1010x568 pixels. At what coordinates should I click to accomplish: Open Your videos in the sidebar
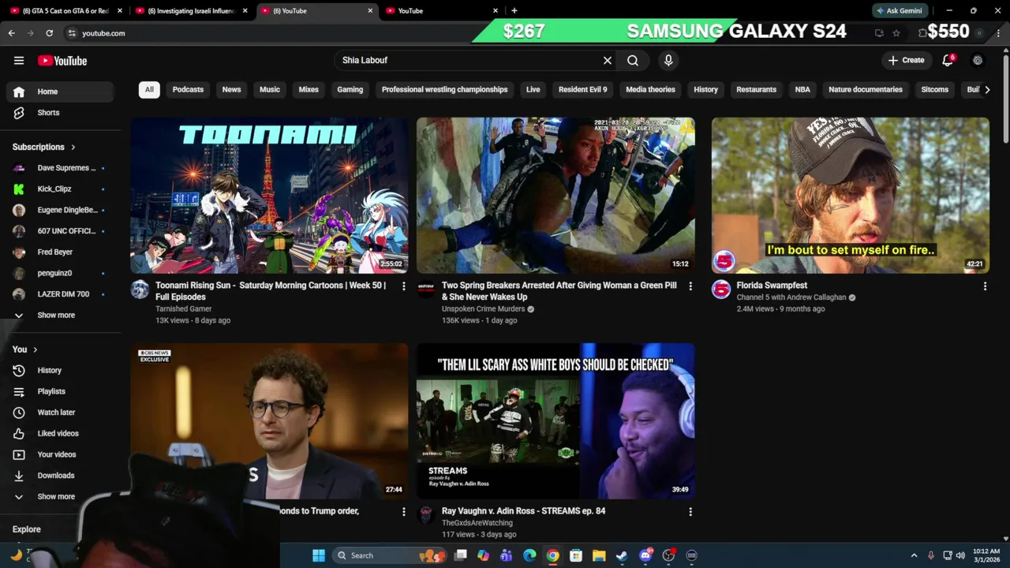tap(60, 454)
